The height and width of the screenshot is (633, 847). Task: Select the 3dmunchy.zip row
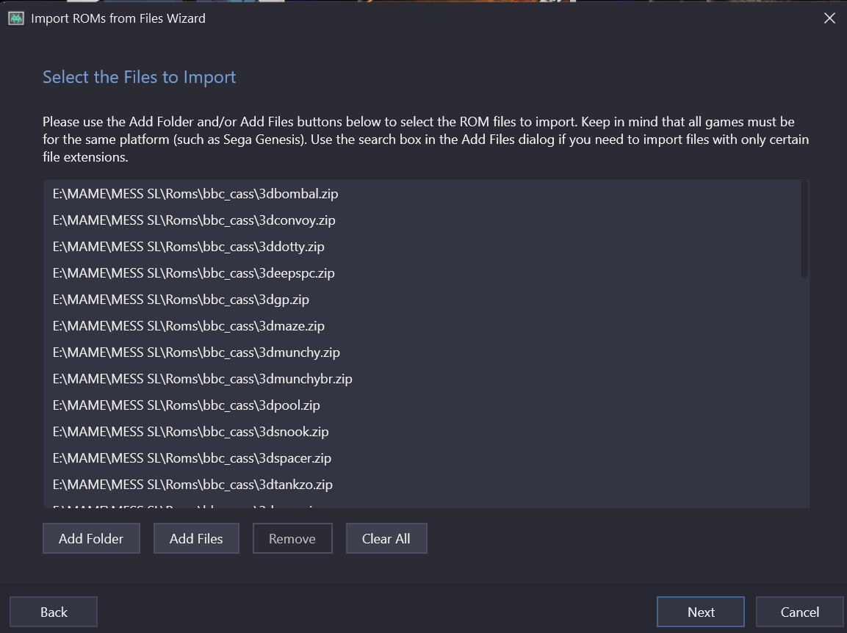[x=196, y=352]
